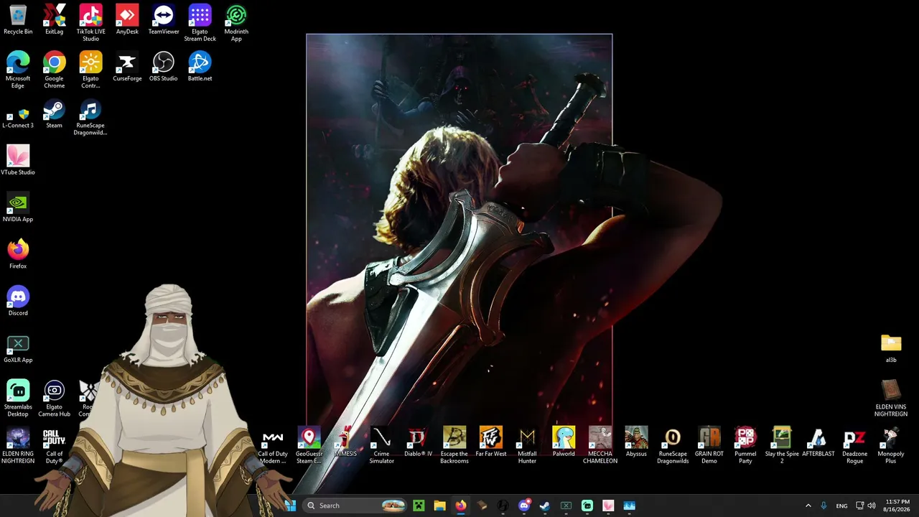Open the L-Connect 3 shortcut
The image size is (919, 517).
click(18, 118)
